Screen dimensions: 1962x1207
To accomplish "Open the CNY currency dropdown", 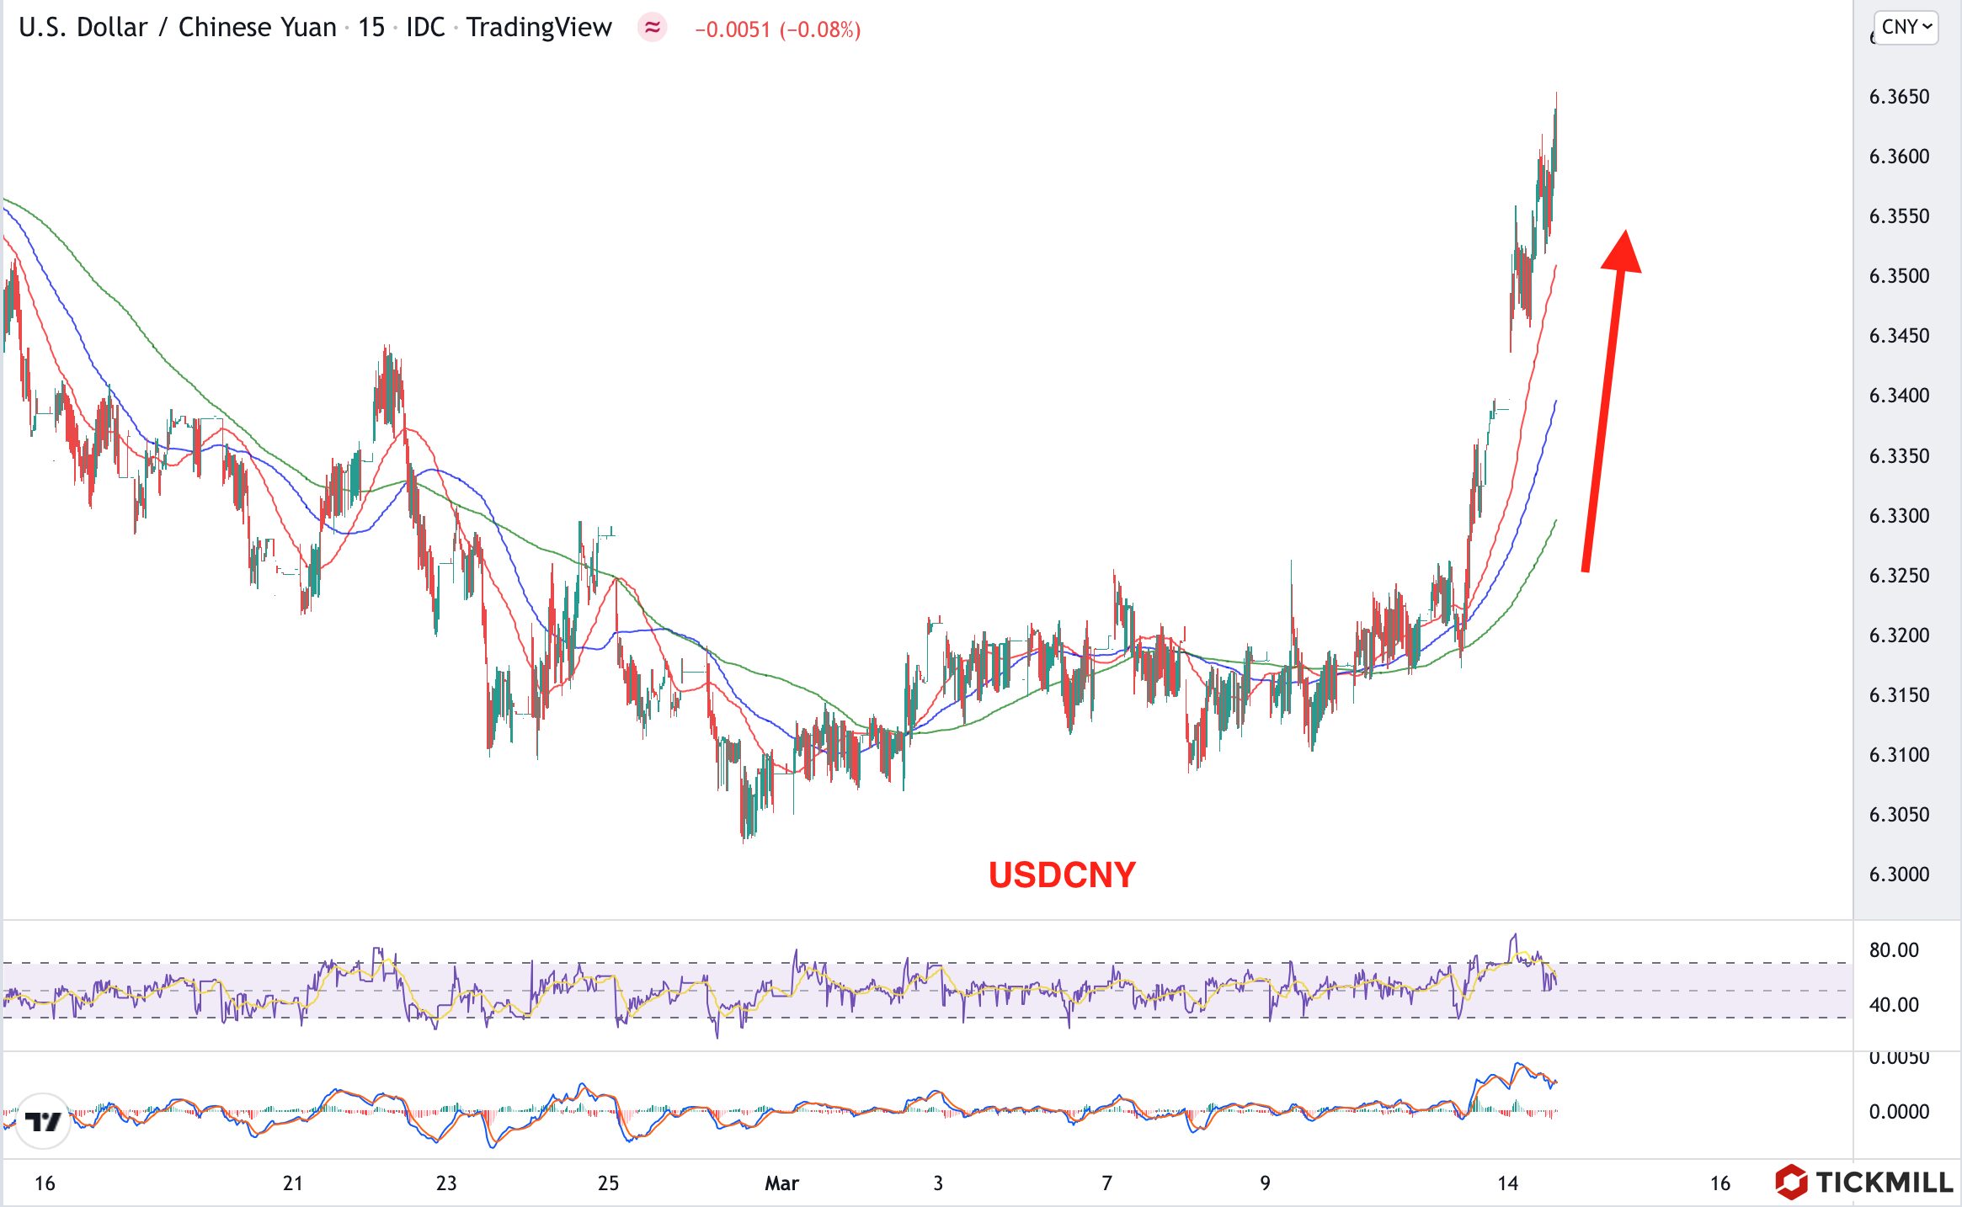I will [x=1906, y=27].
